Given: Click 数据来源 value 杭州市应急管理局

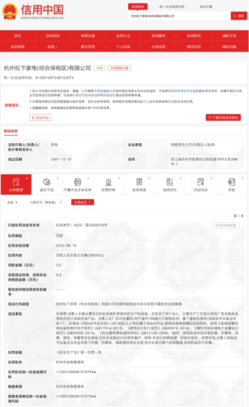Looking at the screenshot, I should (70, 387).
